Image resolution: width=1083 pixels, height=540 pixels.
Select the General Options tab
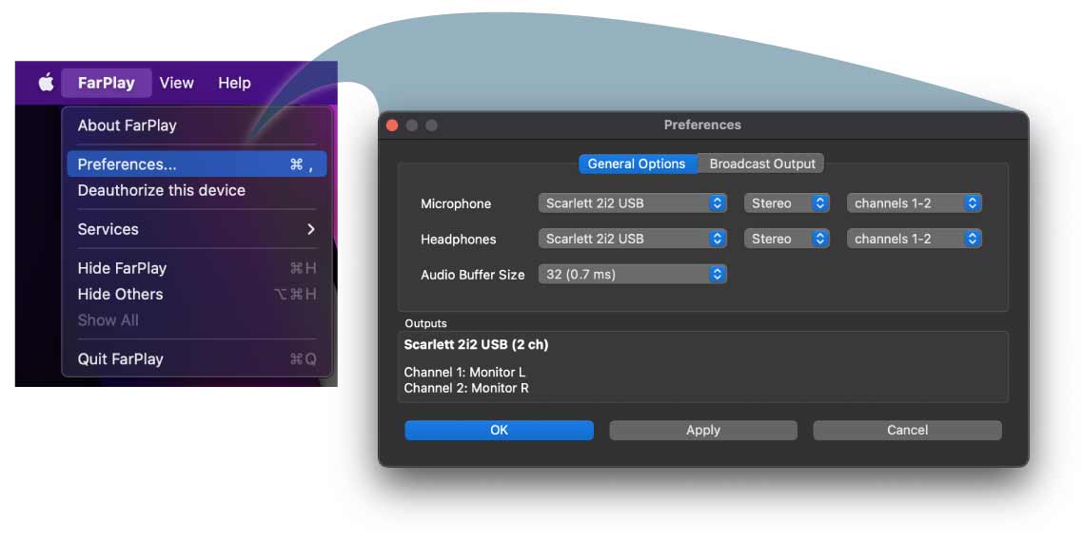click(637, 164)
